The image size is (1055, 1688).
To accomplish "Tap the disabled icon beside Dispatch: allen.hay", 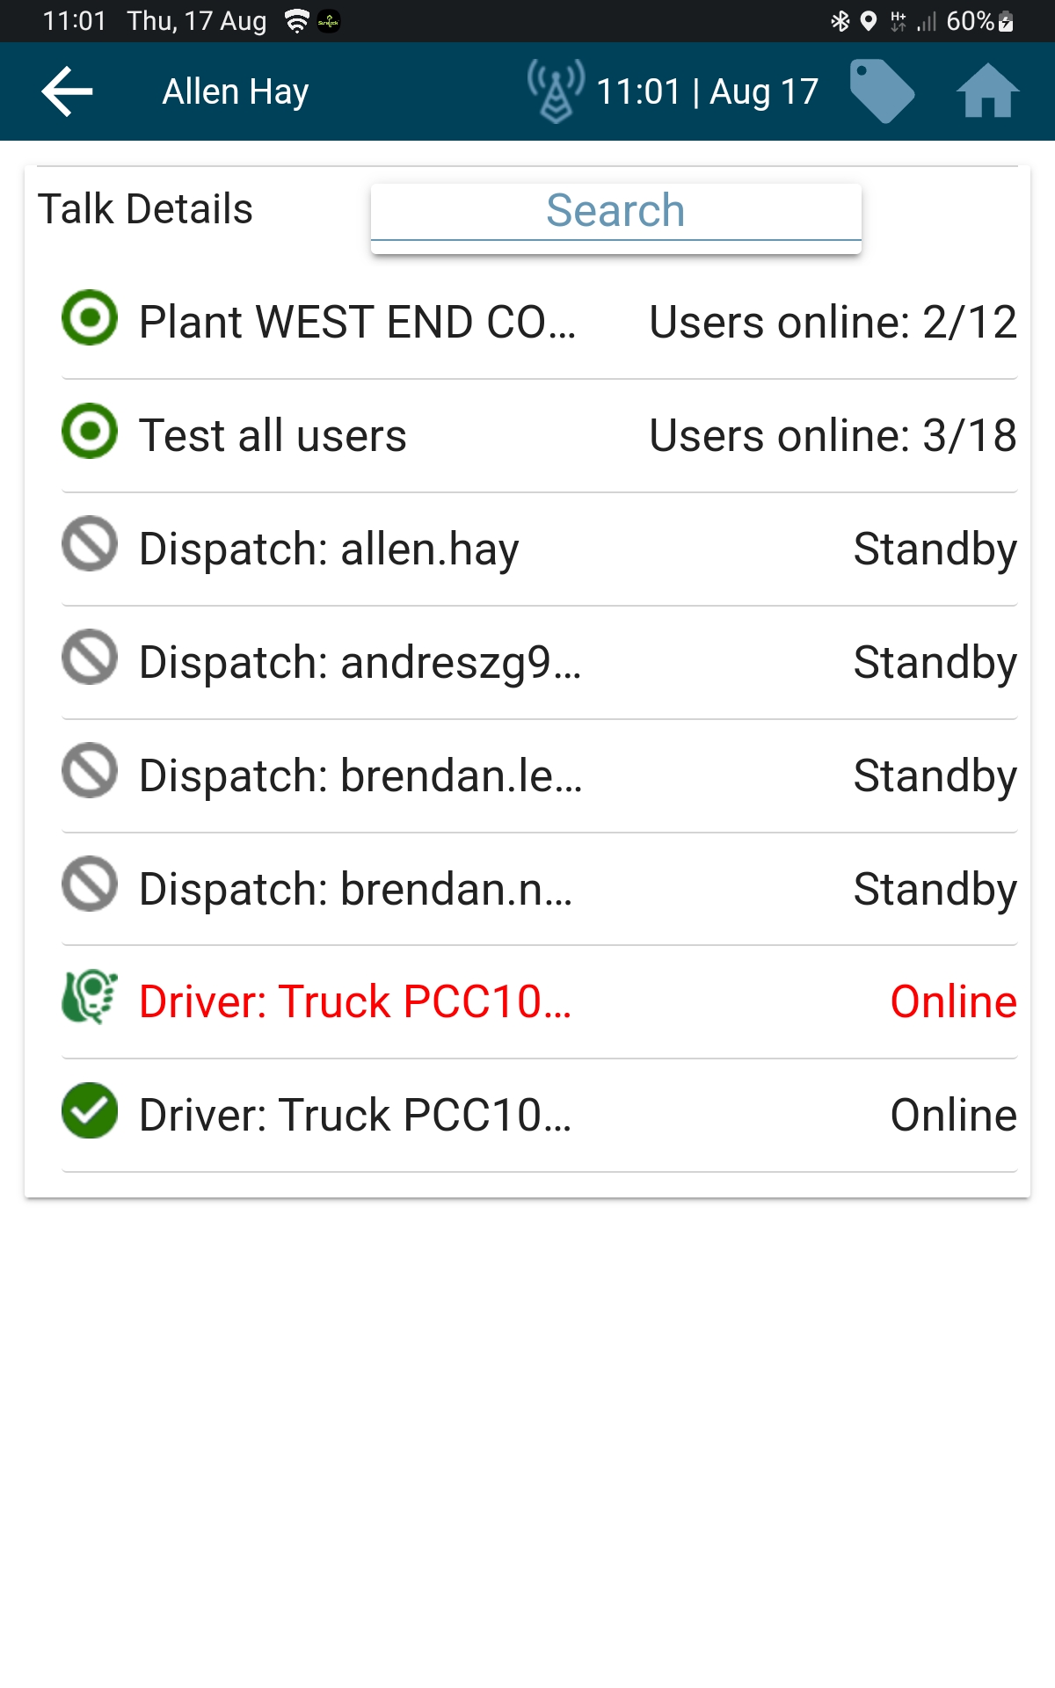I will [90, 544].
